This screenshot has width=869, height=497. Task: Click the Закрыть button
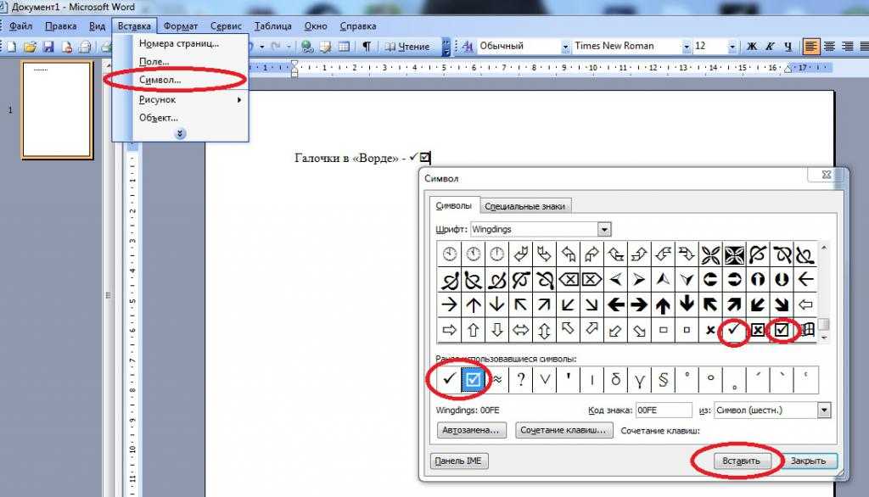coord(808,461)
